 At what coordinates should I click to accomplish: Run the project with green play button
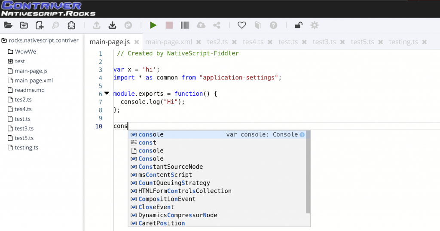click(153, 25)
